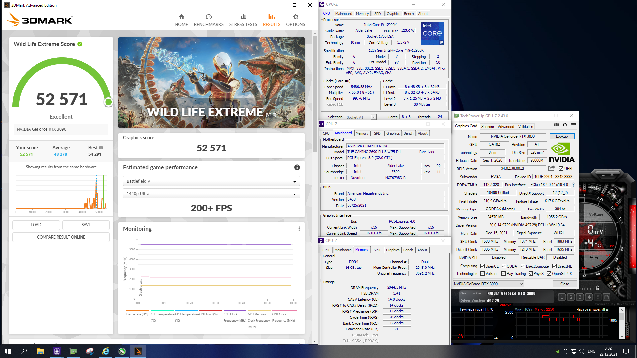Click the 3DMark taskbar icon
Screen dimensions: 637x358
138,351
